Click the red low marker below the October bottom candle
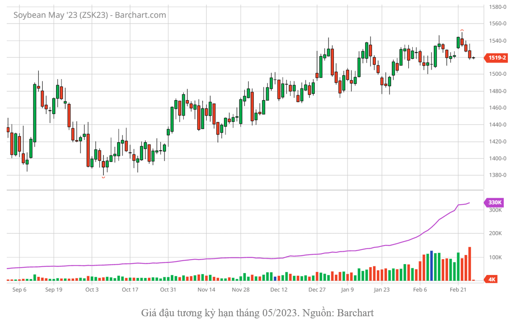This screenshot has height=323, width=515. [103, 177]
